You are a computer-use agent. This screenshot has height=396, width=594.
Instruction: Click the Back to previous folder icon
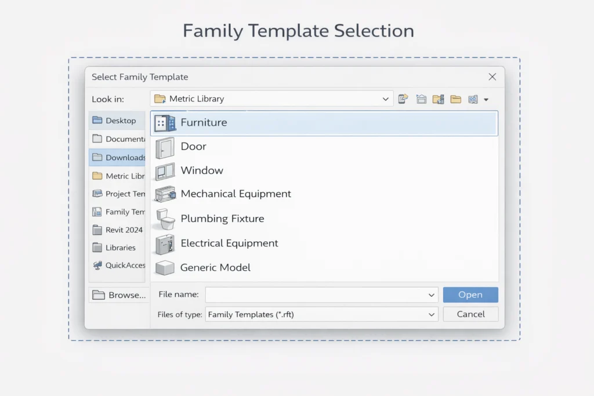[x=403, y=99]
